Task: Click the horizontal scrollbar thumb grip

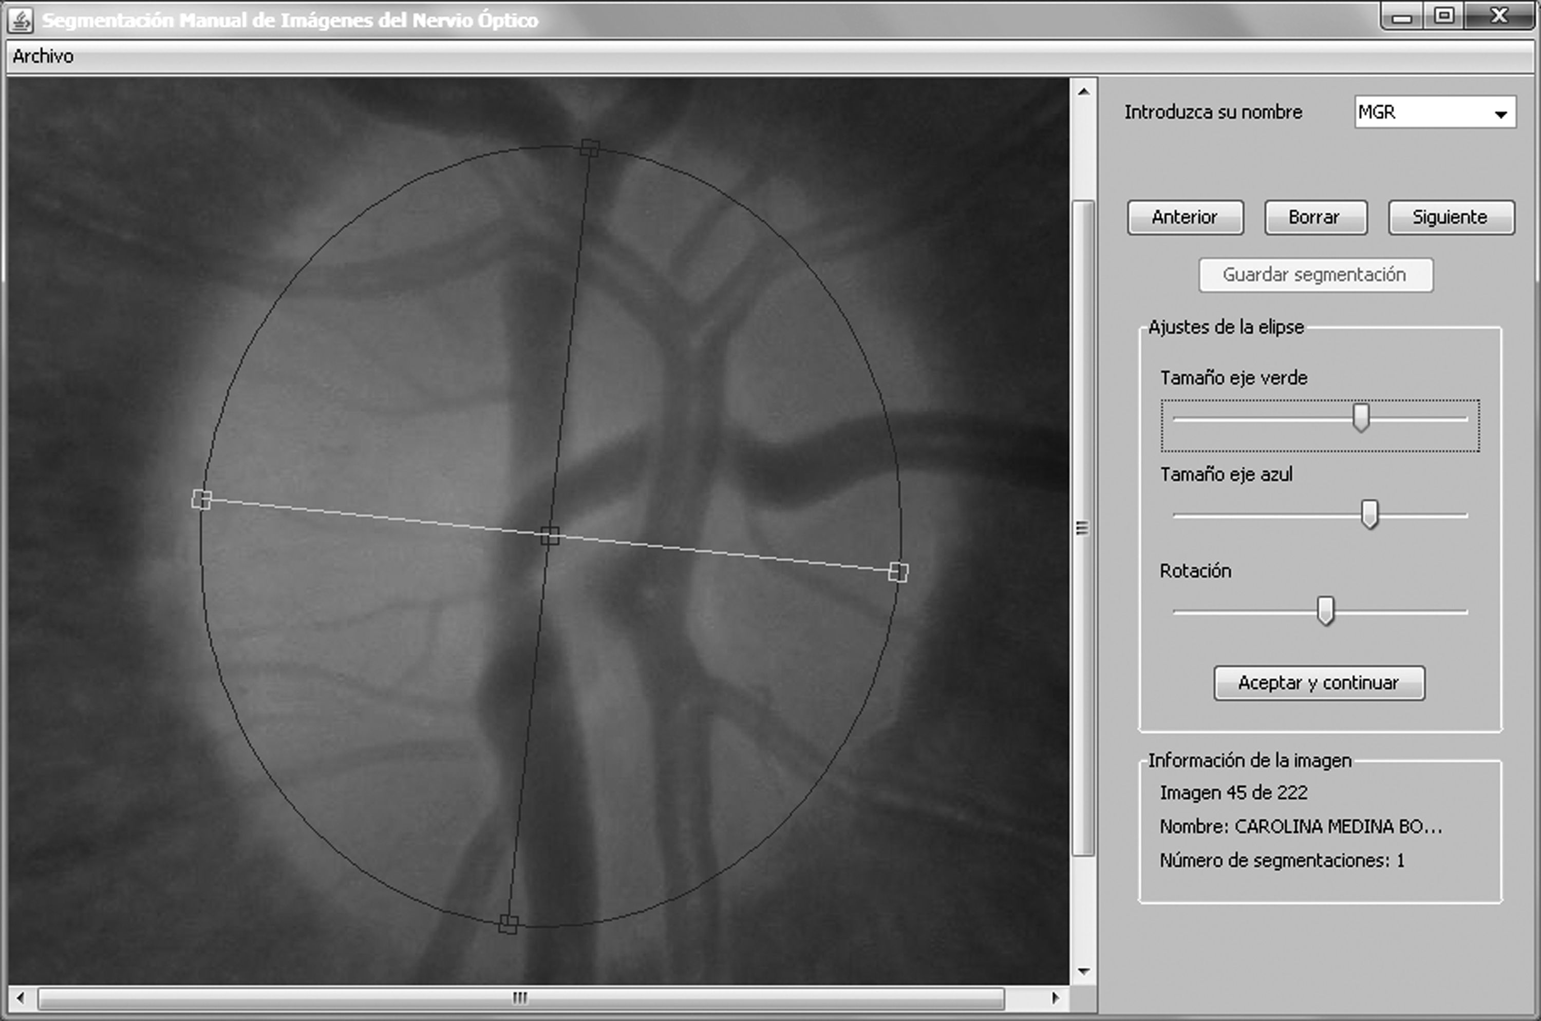Action: 519,997
